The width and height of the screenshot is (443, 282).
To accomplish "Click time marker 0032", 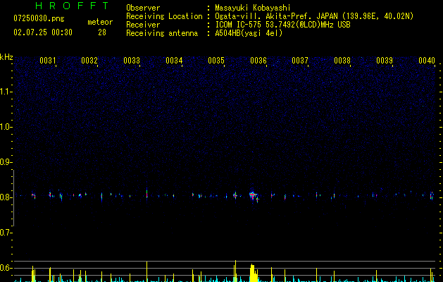I will (89, 61).
